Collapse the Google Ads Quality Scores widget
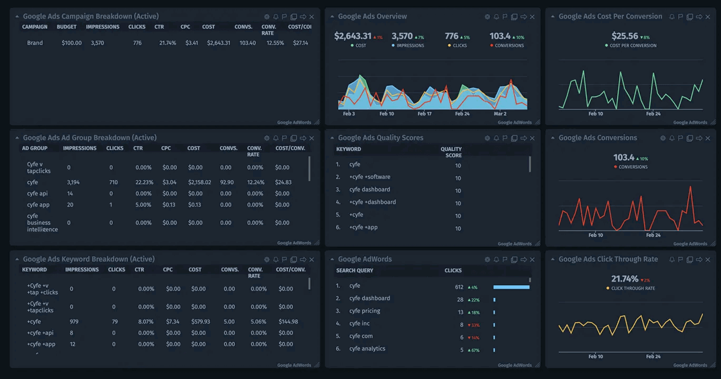 pyautogui.click(x=331, y=138)
